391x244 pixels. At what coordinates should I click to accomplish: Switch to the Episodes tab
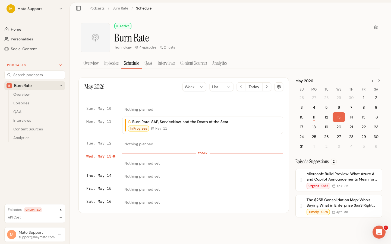pos(111,63)
